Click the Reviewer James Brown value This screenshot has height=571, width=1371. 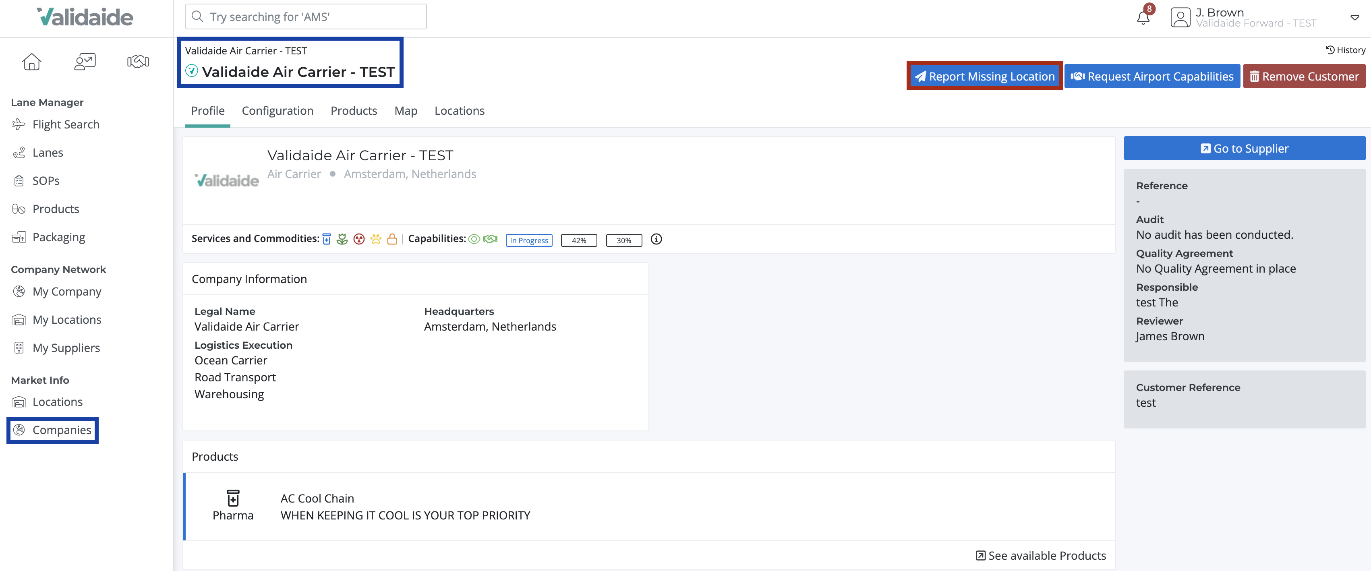1170,336
